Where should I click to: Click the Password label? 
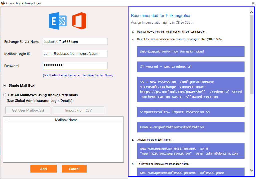point(11,66)
